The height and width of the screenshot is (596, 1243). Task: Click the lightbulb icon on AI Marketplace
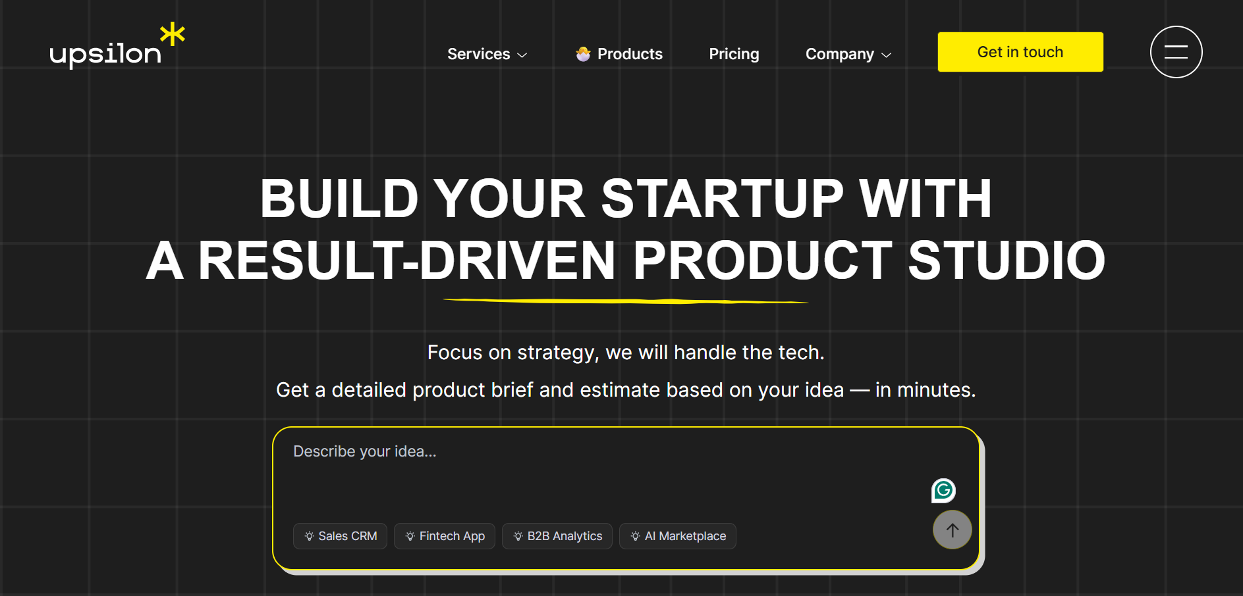pyautogui.click(x=635, y=536)
